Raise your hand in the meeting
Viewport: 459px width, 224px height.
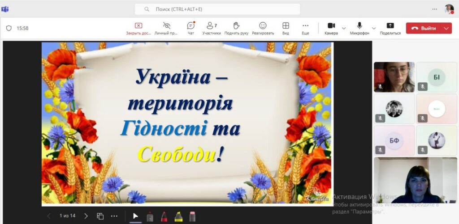(x=236, y=28)
